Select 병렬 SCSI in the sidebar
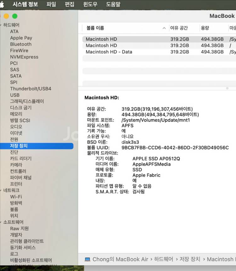Viewport: 236px width, 271px height. click(x=20, y=121)
